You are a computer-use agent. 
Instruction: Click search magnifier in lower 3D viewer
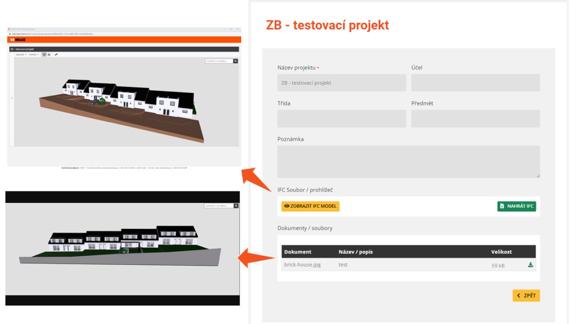tap(236, 206)
